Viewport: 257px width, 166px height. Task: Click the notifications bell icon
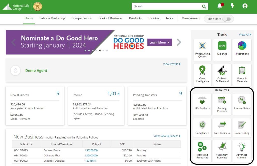pyautogui.click(x=220, y=6)
